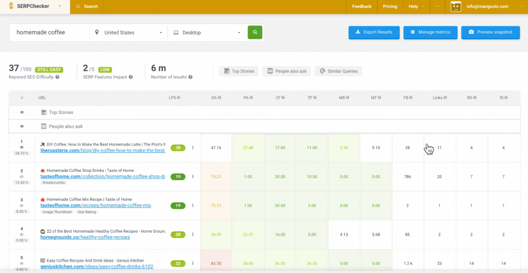This screenshot has width=528, height=273.
Task: Expand the Help dropdown menu
Action: point(417,6)
